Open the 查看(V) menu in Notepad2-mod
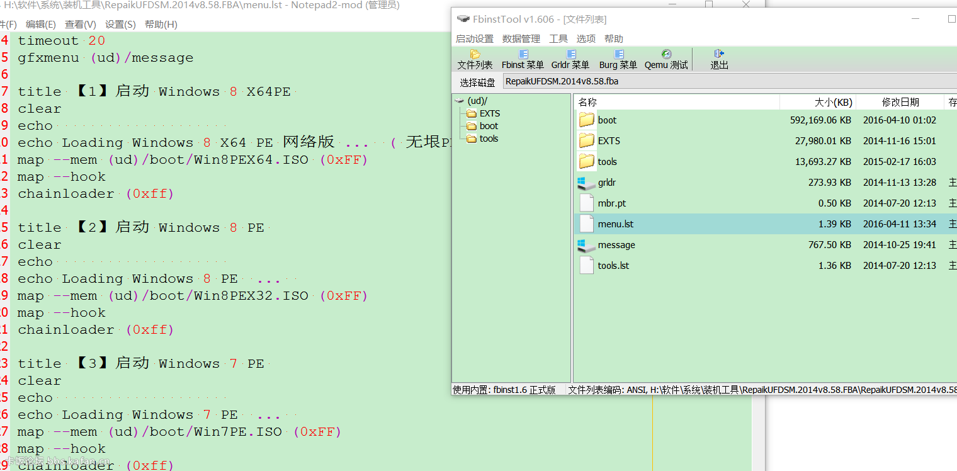 pos(81,25)
